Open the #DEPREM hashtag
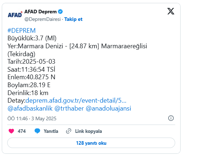Viewport: 199px width, 157px height. pos(21,31)
